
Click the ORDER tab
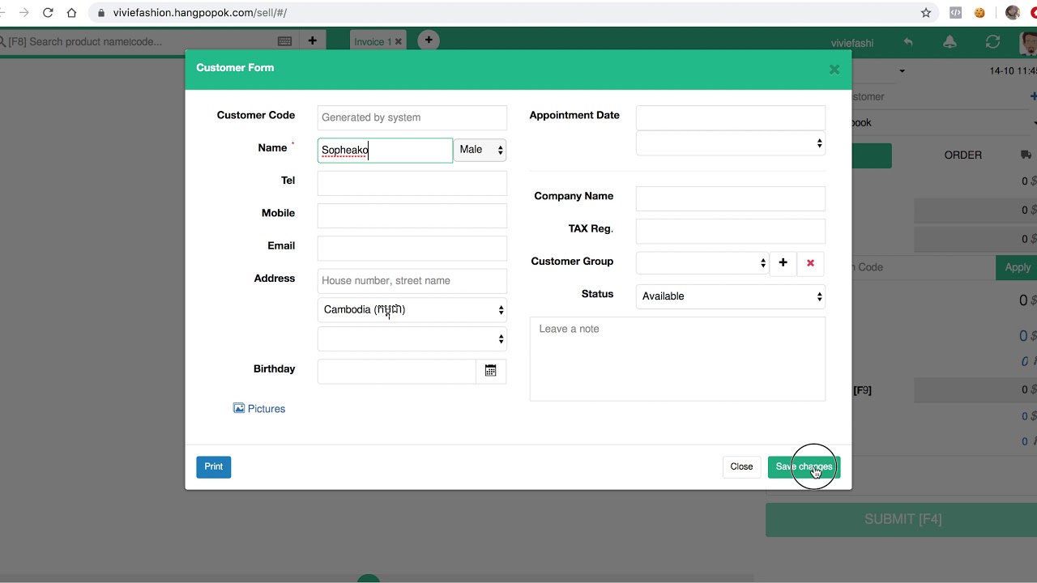pos(962,155)
